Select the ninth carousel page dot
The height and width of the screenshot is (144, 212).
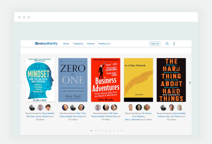121,131
